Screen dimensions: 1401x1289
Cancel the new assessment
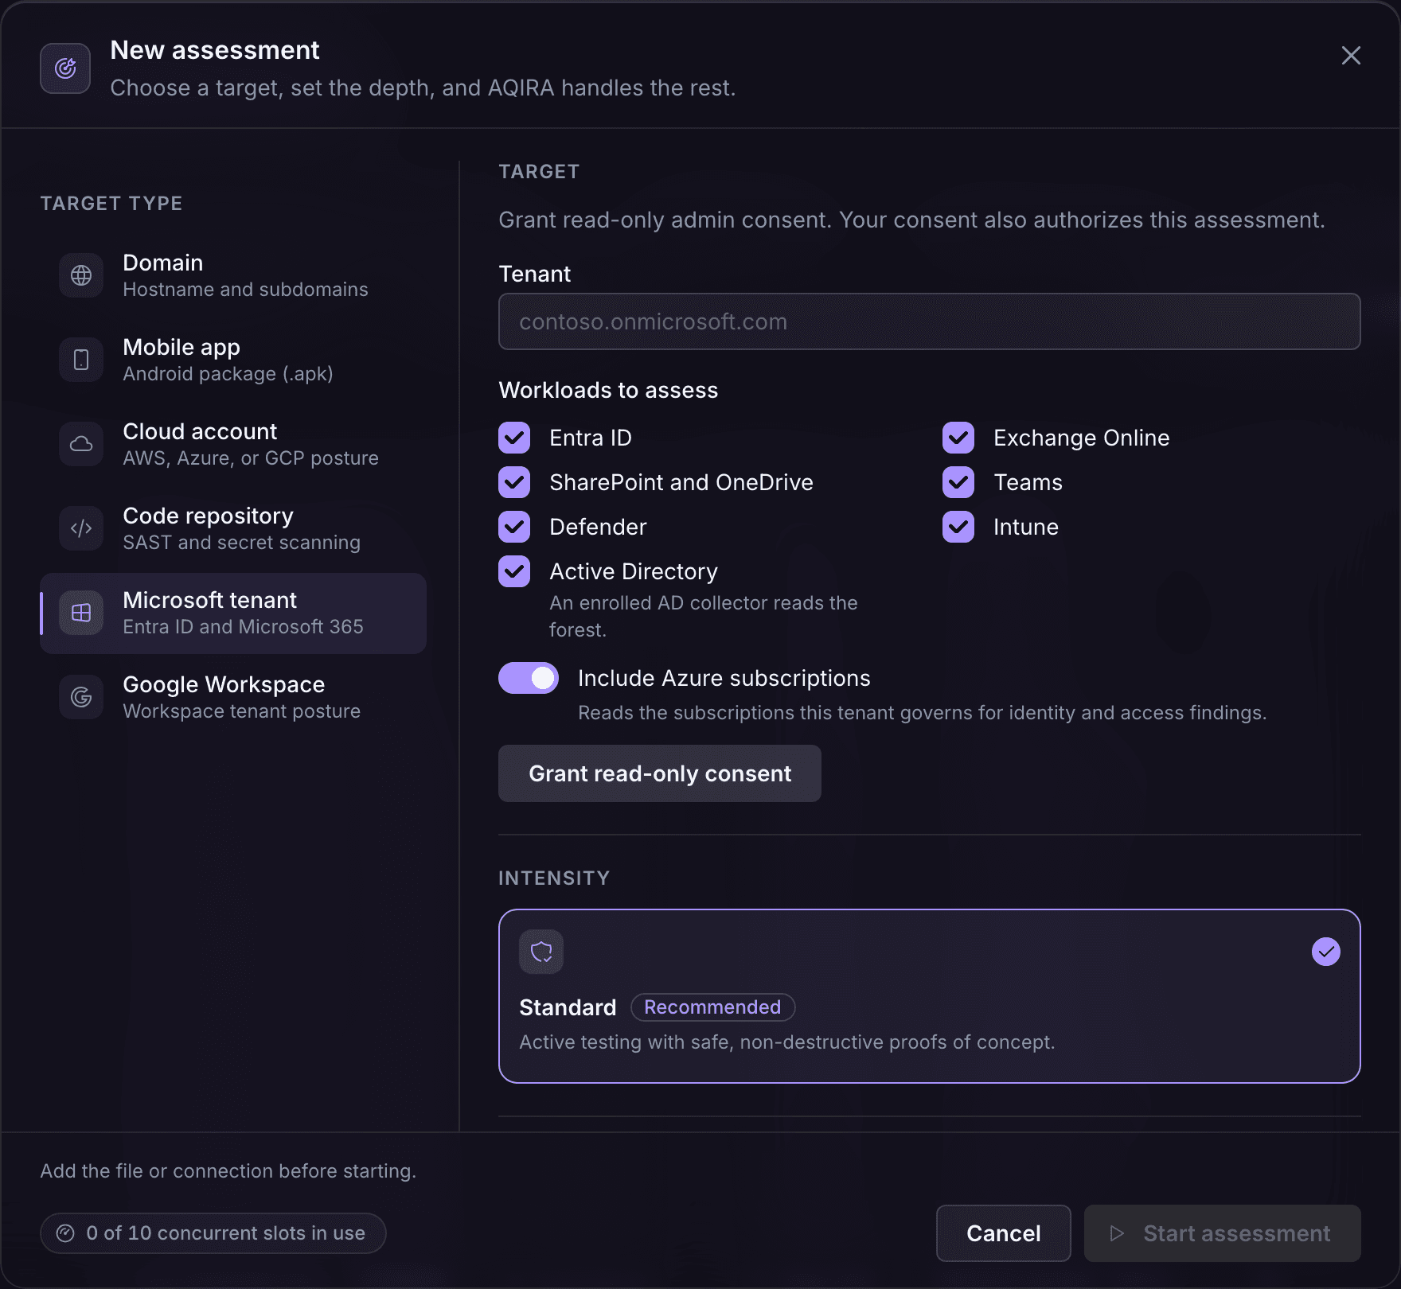tap(1004, 1233)
